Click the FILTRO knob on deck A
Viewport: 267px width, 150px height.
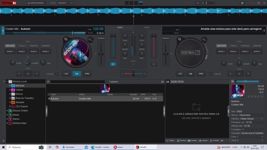(13, 63)
